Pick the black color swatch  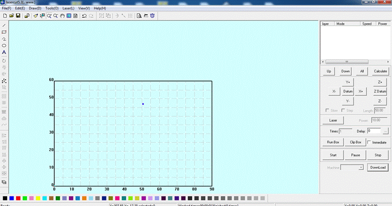coord(5,198)
